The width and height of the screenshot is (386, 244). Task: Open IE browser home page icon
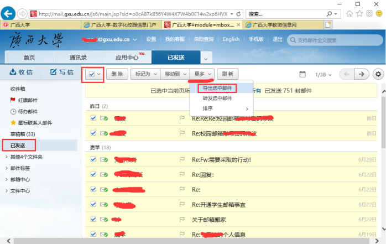pos(350,13)
